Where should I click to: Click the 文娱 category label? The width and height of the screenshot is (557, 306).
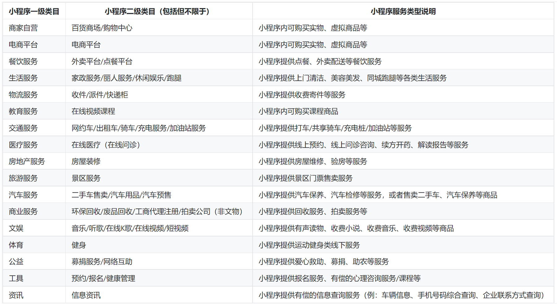click(x=16, y=228)
